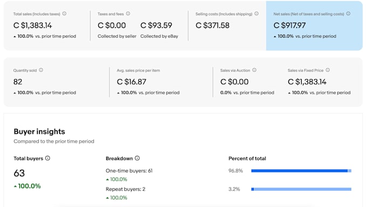The height and width of the screenshot is (207, 367).
Task: Click the 96.8% percentage text
Action: point(235,171)
